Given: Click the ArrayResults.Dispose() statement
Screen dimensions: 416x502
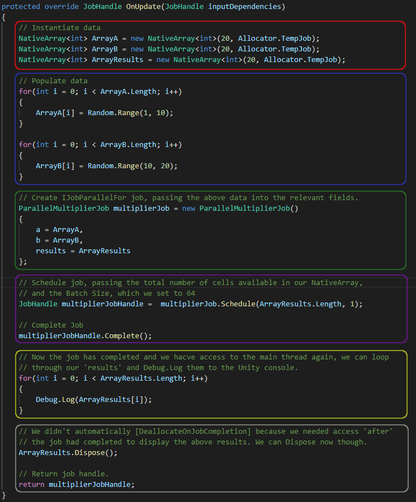Looking at the screenshot, I should (x=68, y=452).
